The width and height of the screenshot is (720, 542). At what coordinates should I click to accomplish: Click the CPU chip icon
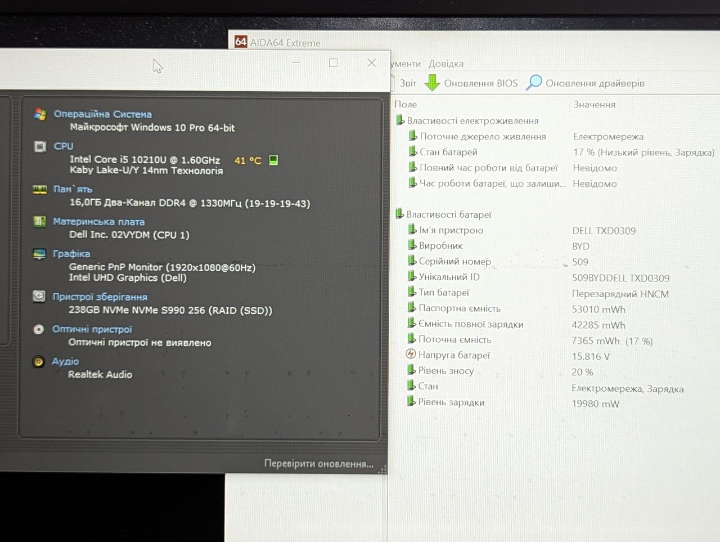pyautogui.click(x=40, y=147)
